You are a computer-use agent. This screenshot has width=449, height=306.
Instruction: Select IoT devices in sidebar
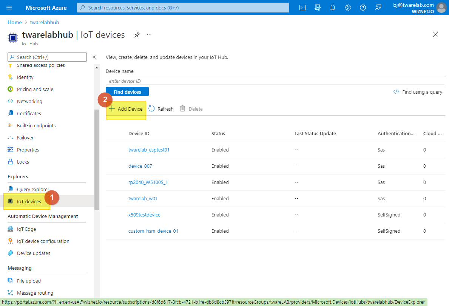pyautogui.click(x=29, y=201)
